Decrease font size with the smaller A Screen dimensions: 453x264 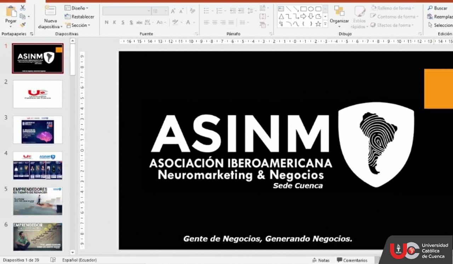181,11
